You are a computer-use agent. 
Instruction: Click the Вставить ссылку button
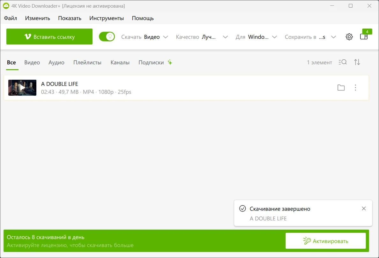tap(49, 37)
